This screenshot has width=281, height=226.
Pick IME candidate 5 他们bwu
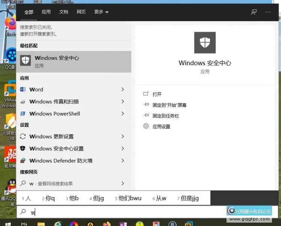click(x=128, y=199)
